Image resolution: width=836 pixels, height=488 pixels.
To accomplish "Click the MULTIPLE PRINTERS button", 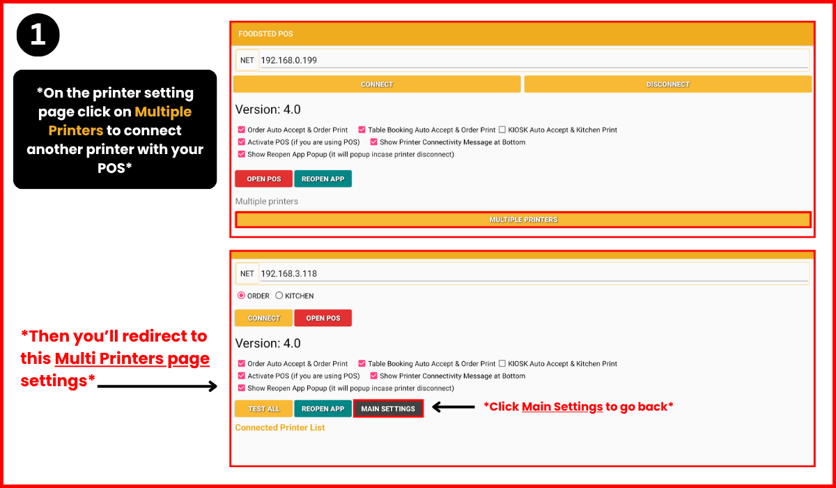I will pyautogui.click(x=523, y=220).
